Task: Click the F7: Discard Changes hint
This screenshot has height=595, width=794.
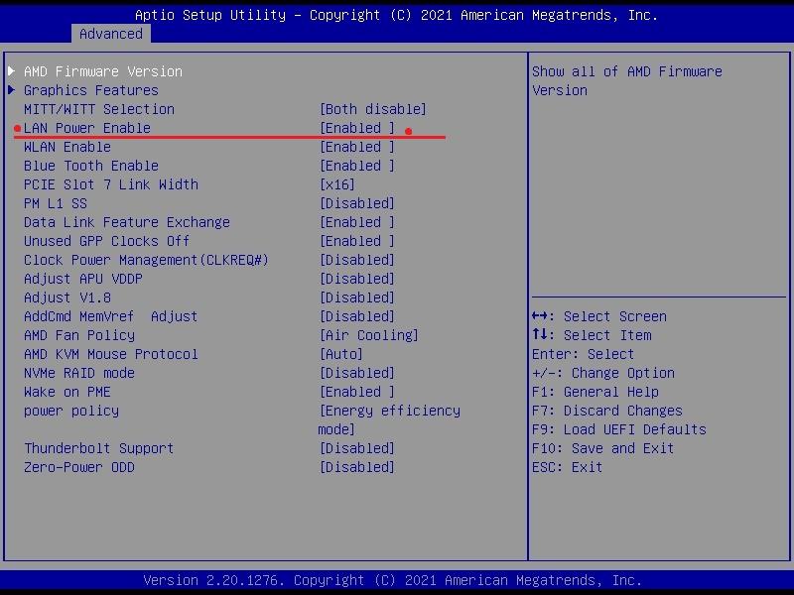Action: point(607,411)
